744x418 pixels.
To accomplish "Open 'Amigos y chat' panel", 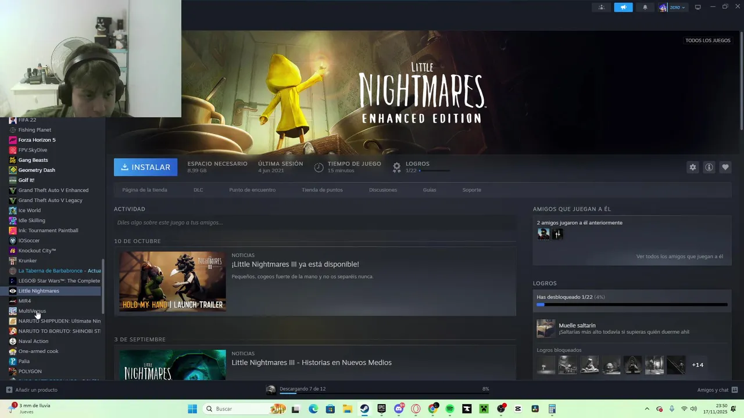I will [x=717, y=390].
